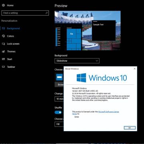Click the Colors palette icon
The image size is (144, 144).
(4, 36)
